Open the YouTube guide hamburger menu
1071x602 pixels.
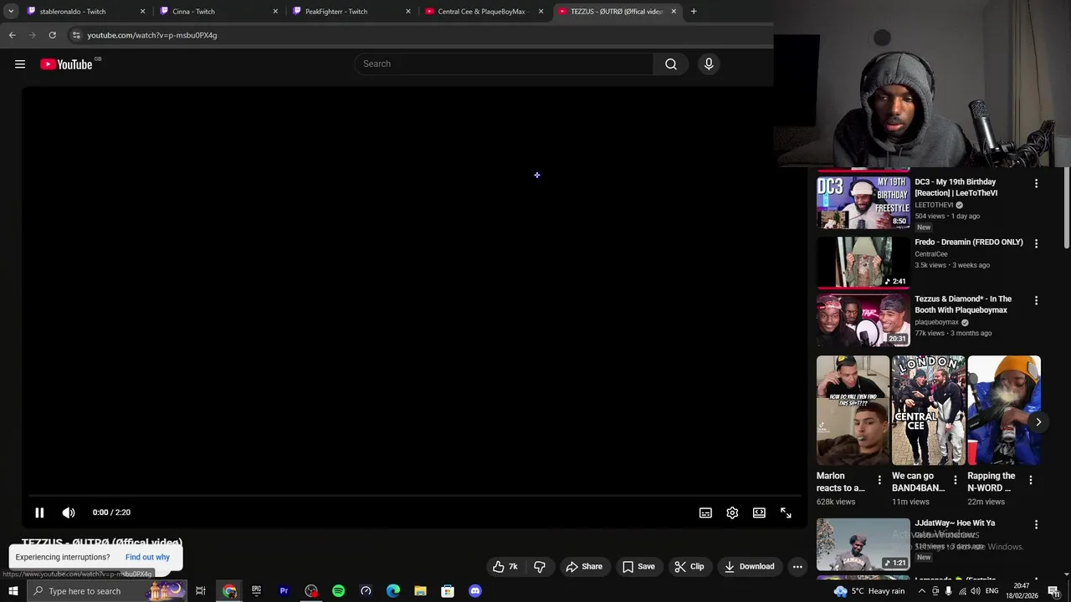[x=20, y=64]
